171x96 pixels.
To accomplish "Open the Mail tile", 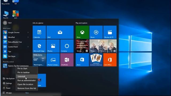I will pyautogui.click(x=60, y=32).
